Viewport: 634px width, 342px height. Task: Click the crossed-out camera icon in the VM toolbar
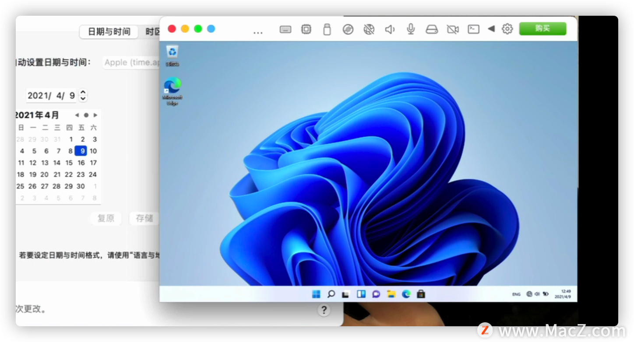tap(453, 29)
